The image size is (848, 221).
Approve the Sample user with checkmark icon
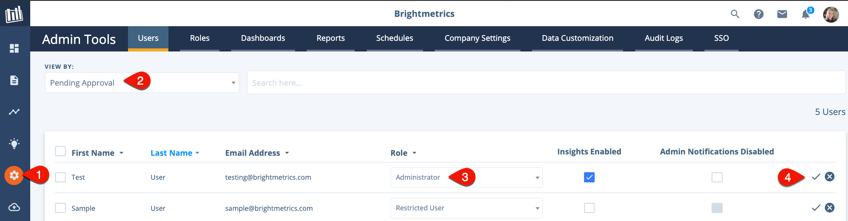[x=816, y=208]
